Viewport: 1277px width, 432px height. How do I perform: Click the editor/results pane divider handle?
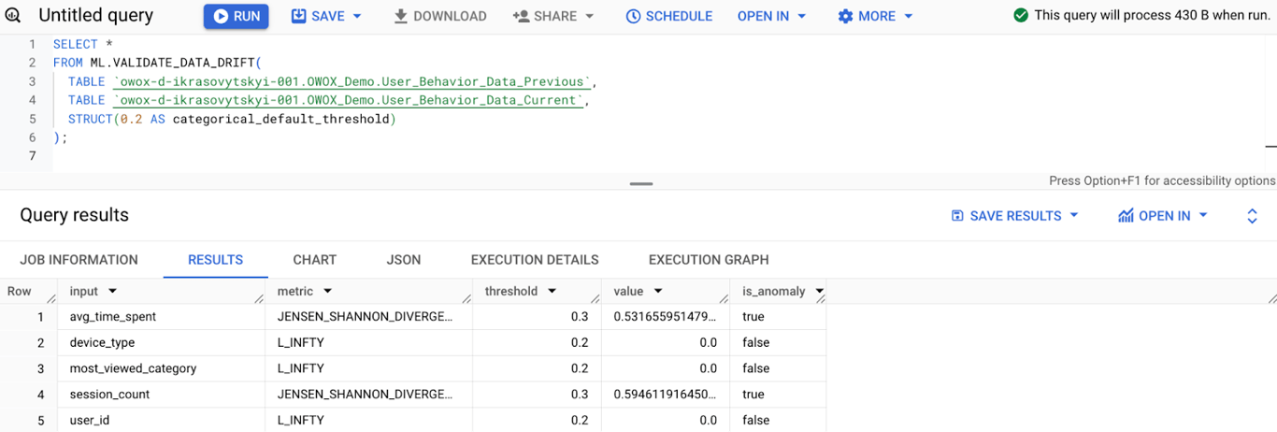[641, 183]
